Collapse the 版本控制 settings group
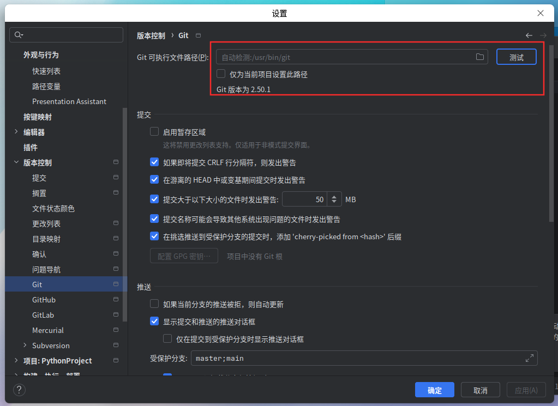 pyautogui.click(x=16, y=162)
